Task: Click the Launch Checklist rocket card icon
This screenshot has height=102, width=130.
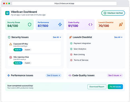Action: coord(121,24)
